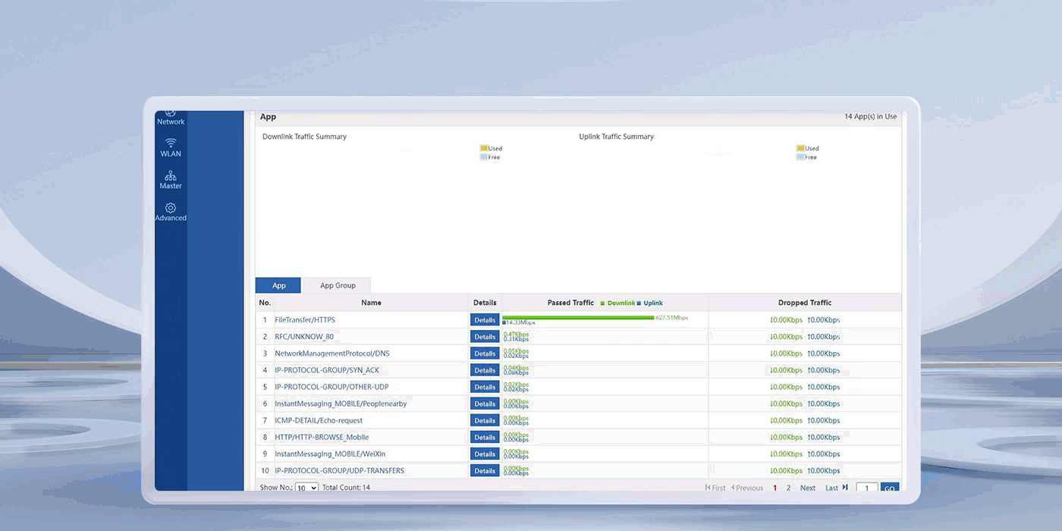Click the IP-PROTOCOL-GROUP/OTHER-UDP app name
Image resolution: width=1062 pixels, height=531 pixels.
331,387
